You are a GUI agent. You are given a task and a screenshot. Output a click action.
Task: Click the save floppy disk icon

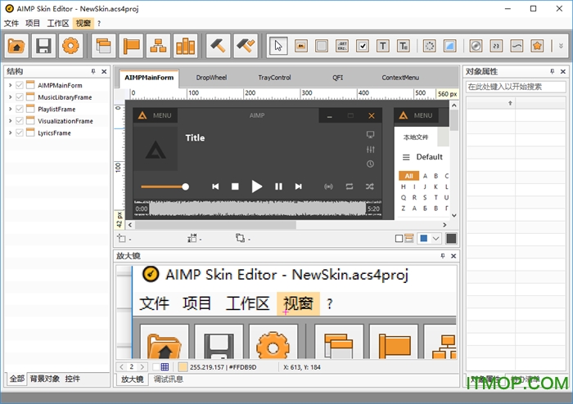(43, 46)
